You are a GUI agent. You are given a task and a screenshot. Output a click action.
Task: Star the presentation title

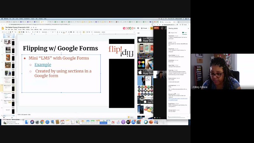[x=31, y=28]
